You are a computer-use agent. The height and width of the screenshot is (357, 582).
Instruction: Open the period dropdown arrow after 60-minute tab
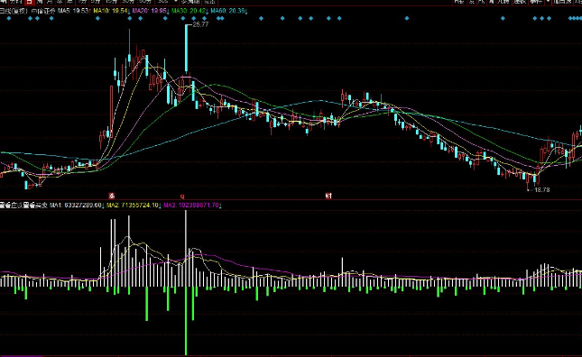point(176,2)
